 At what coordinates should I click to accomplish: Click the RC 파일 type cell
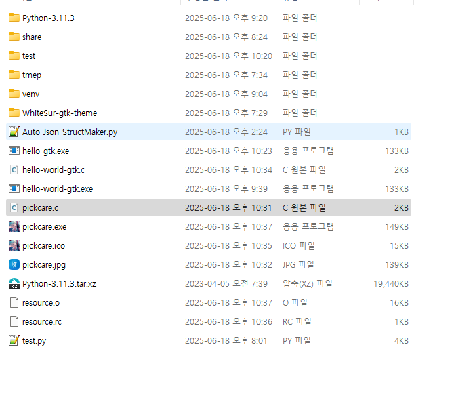(297, 321)
